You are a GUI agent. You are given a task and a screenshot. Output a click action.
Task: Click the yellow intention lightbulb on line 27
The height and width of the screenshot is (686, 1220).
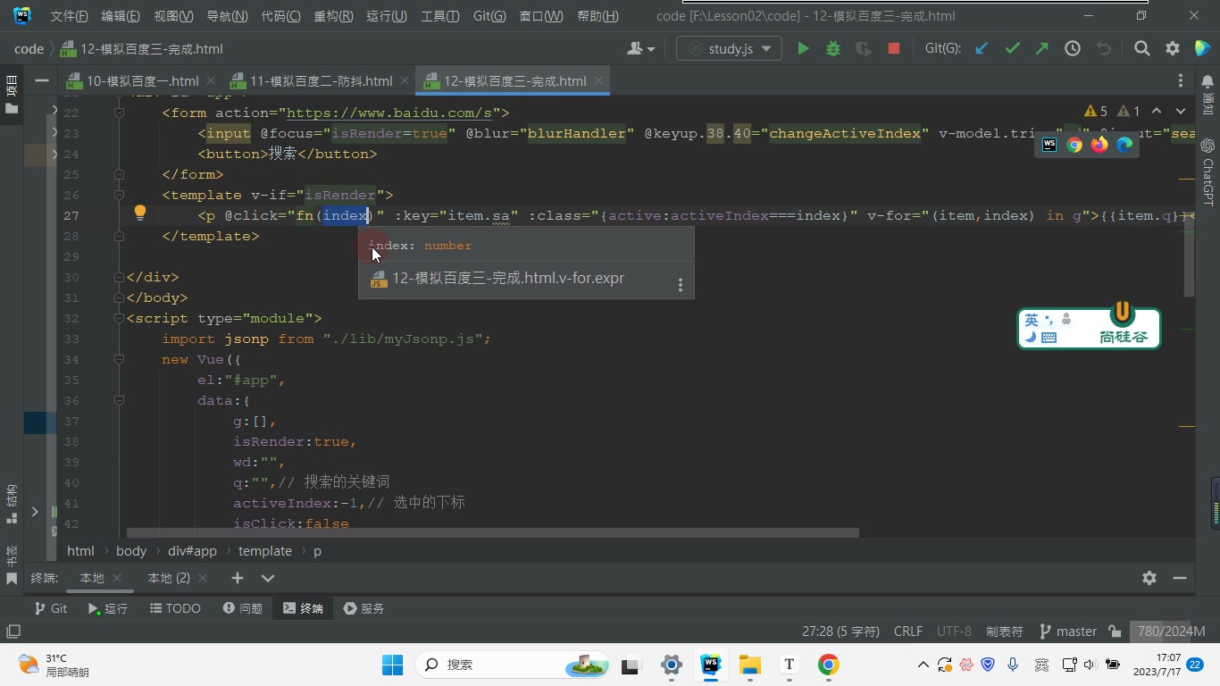click(139, 213)
